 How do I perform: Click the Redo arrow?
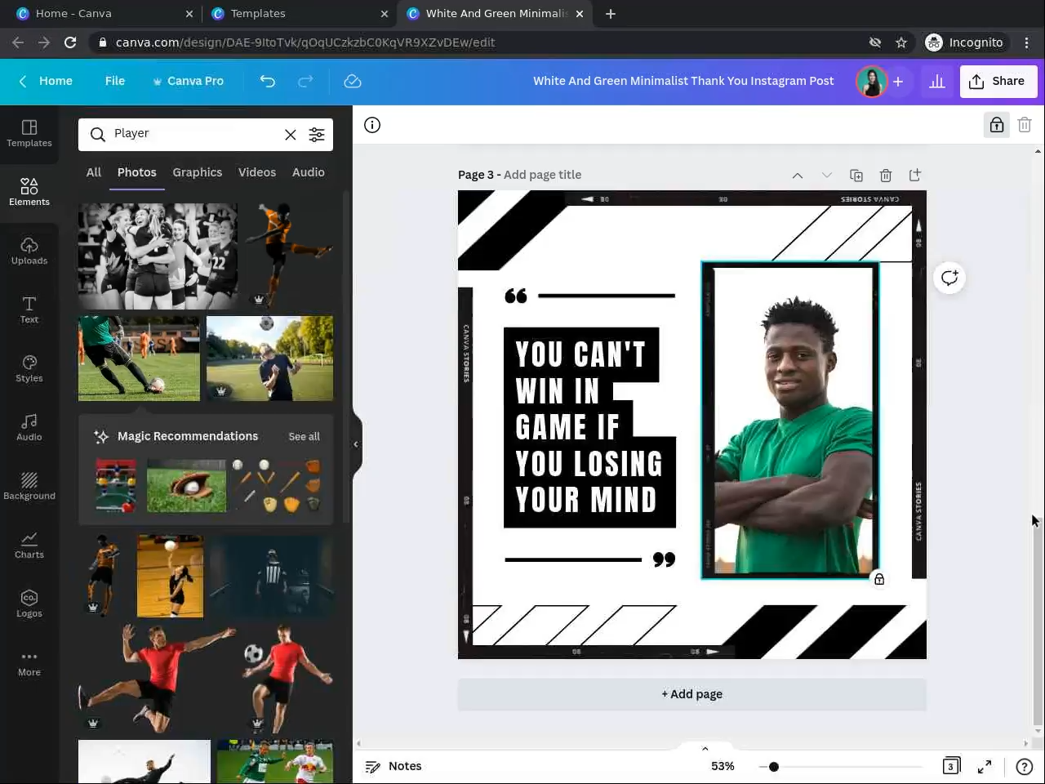pos(305,81)
